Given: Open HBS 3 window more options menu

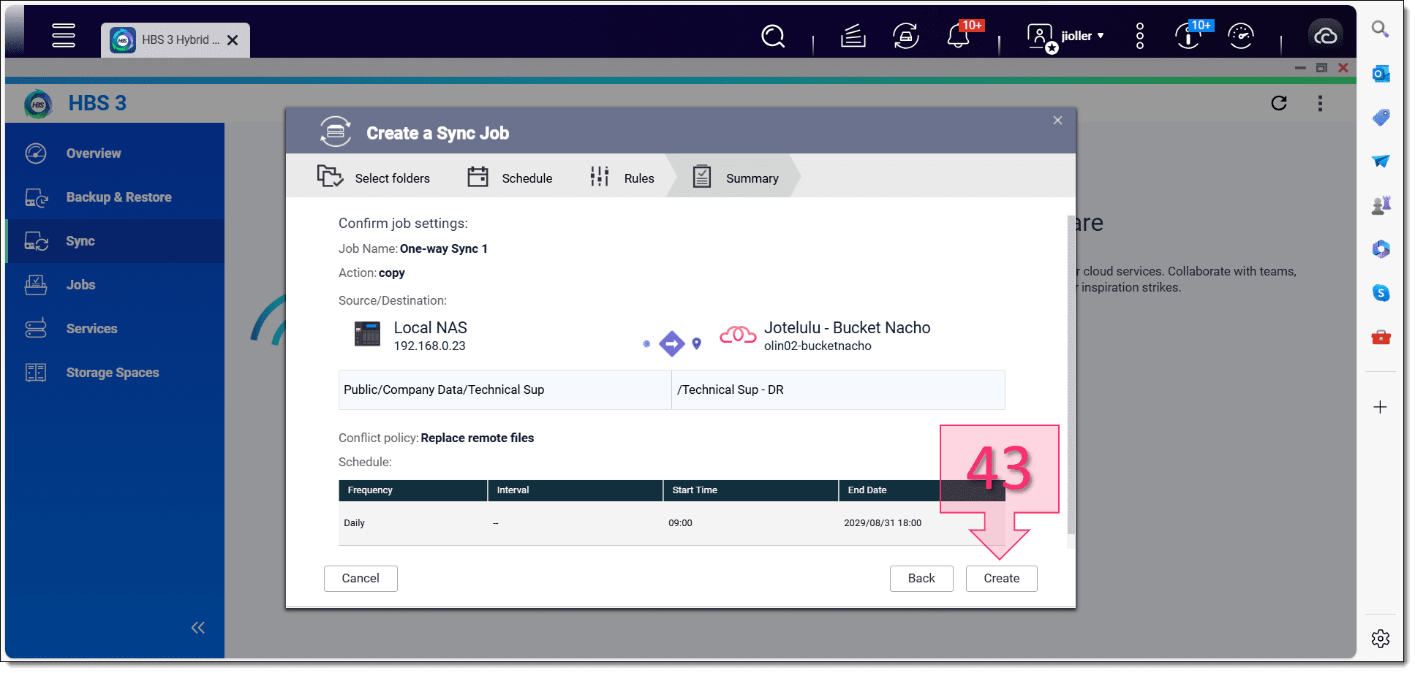Looking at the screenshot, I should pyautogui.click(x=1320, y=103).
